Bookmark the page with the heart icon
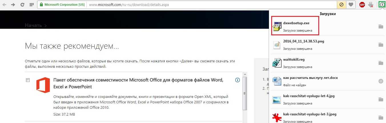Viewport: 386px width, 123px height. coord(351,5)
